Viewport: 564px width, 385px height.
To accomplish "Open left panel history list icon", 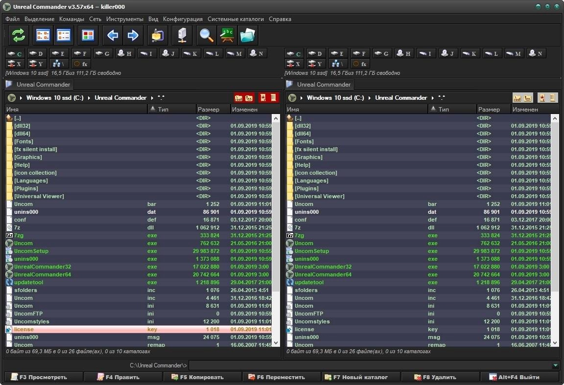I will pos(274,98).
